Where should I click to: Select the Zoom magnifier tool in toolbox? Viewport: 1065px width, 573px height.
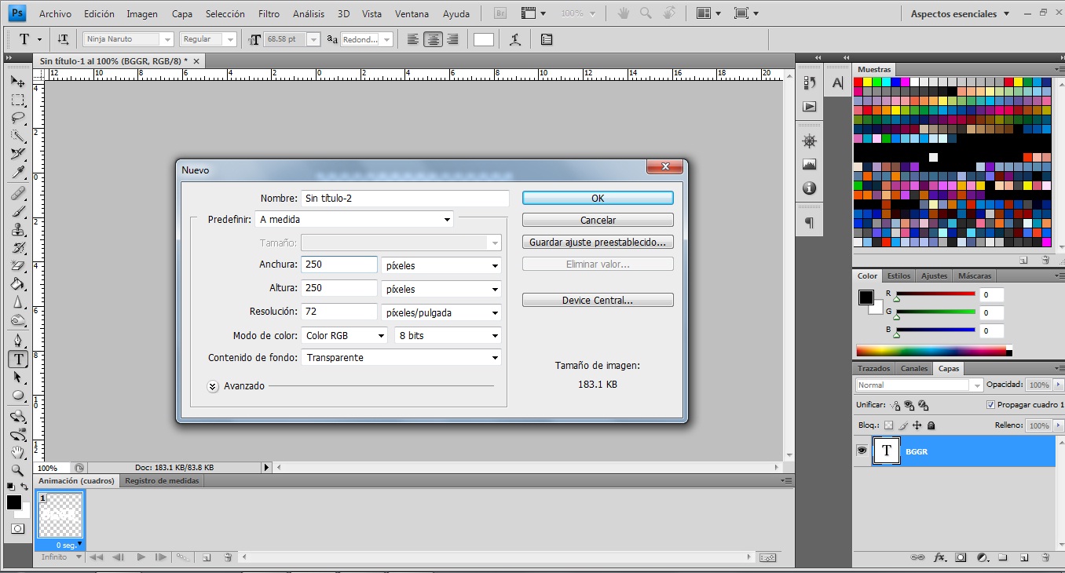[x=17, y=470]
